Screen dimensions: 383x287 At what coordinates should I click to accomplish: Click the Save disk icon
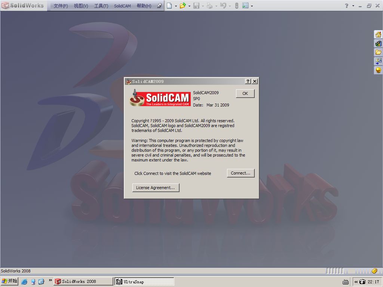pyautogui.click(x=196, y=5)
